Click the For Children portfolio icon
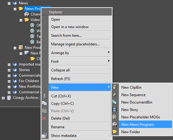Image resolution: width=173 pixels, height=140 pixels. [15, 81]
